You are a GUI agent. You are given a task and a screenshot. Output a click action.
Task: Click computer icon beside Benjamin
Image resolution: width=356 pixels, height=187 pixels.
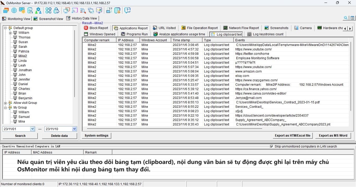[x=15, y=98]
